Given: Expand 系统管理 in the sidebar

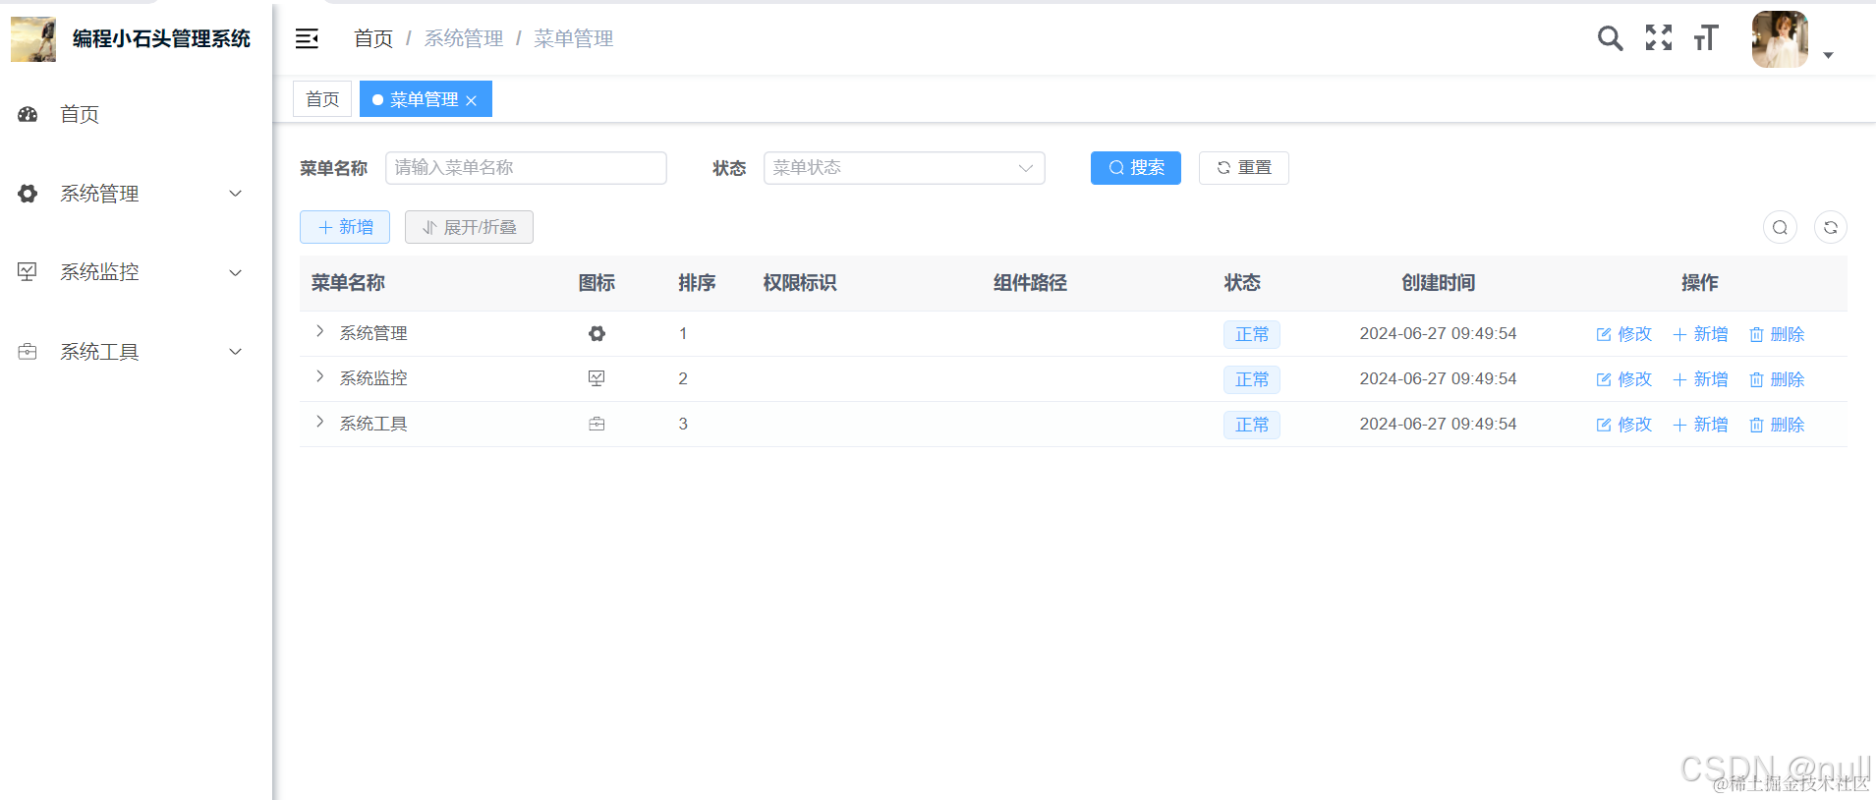Looking at the screenshot, I should 130,194.
